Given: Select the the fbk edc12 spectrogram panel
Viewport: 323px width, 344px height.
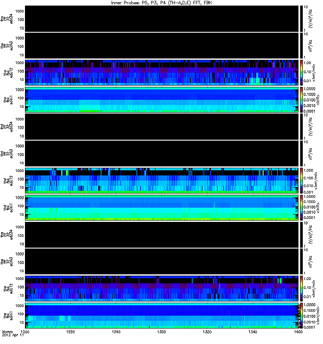Looking at the screenshot, I should pos(161,289).
